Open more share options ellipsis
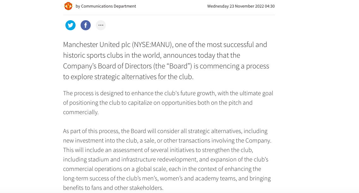This screenshot has width=359, height=193. (101, 25)
